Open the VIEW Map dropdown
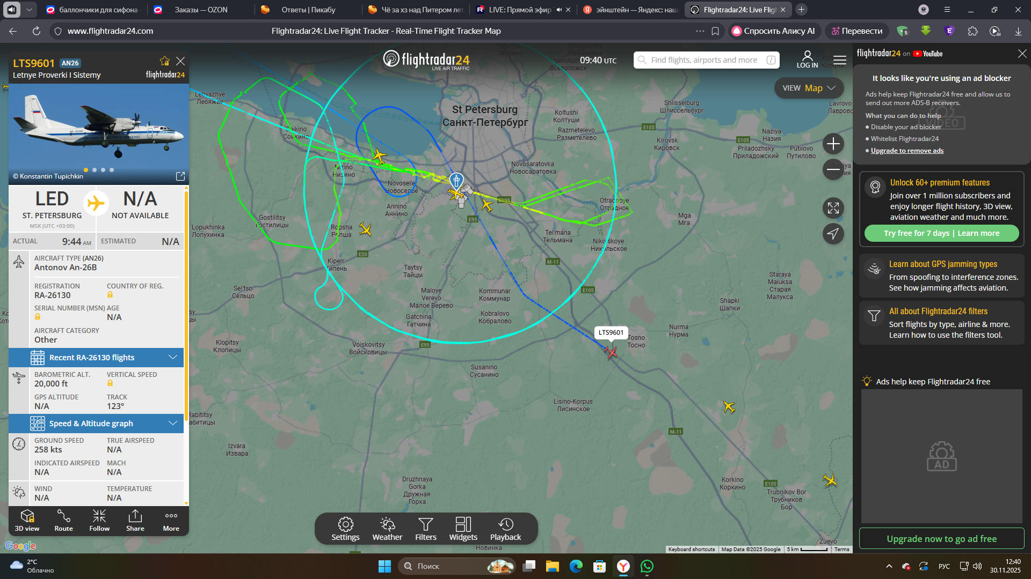Viewport: 1031px width, 579px height. pos(809,88)
